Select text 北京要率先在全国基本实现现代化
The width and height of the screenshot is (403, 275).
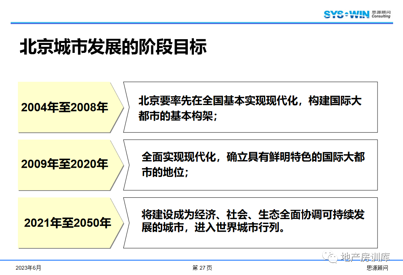218,100
